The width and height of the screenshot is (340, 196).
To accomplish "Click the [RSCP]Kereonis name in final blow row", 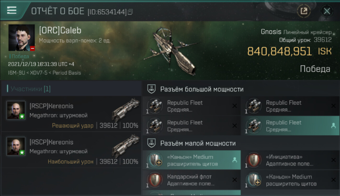I will pyautogui.click(x=51, y=106).
